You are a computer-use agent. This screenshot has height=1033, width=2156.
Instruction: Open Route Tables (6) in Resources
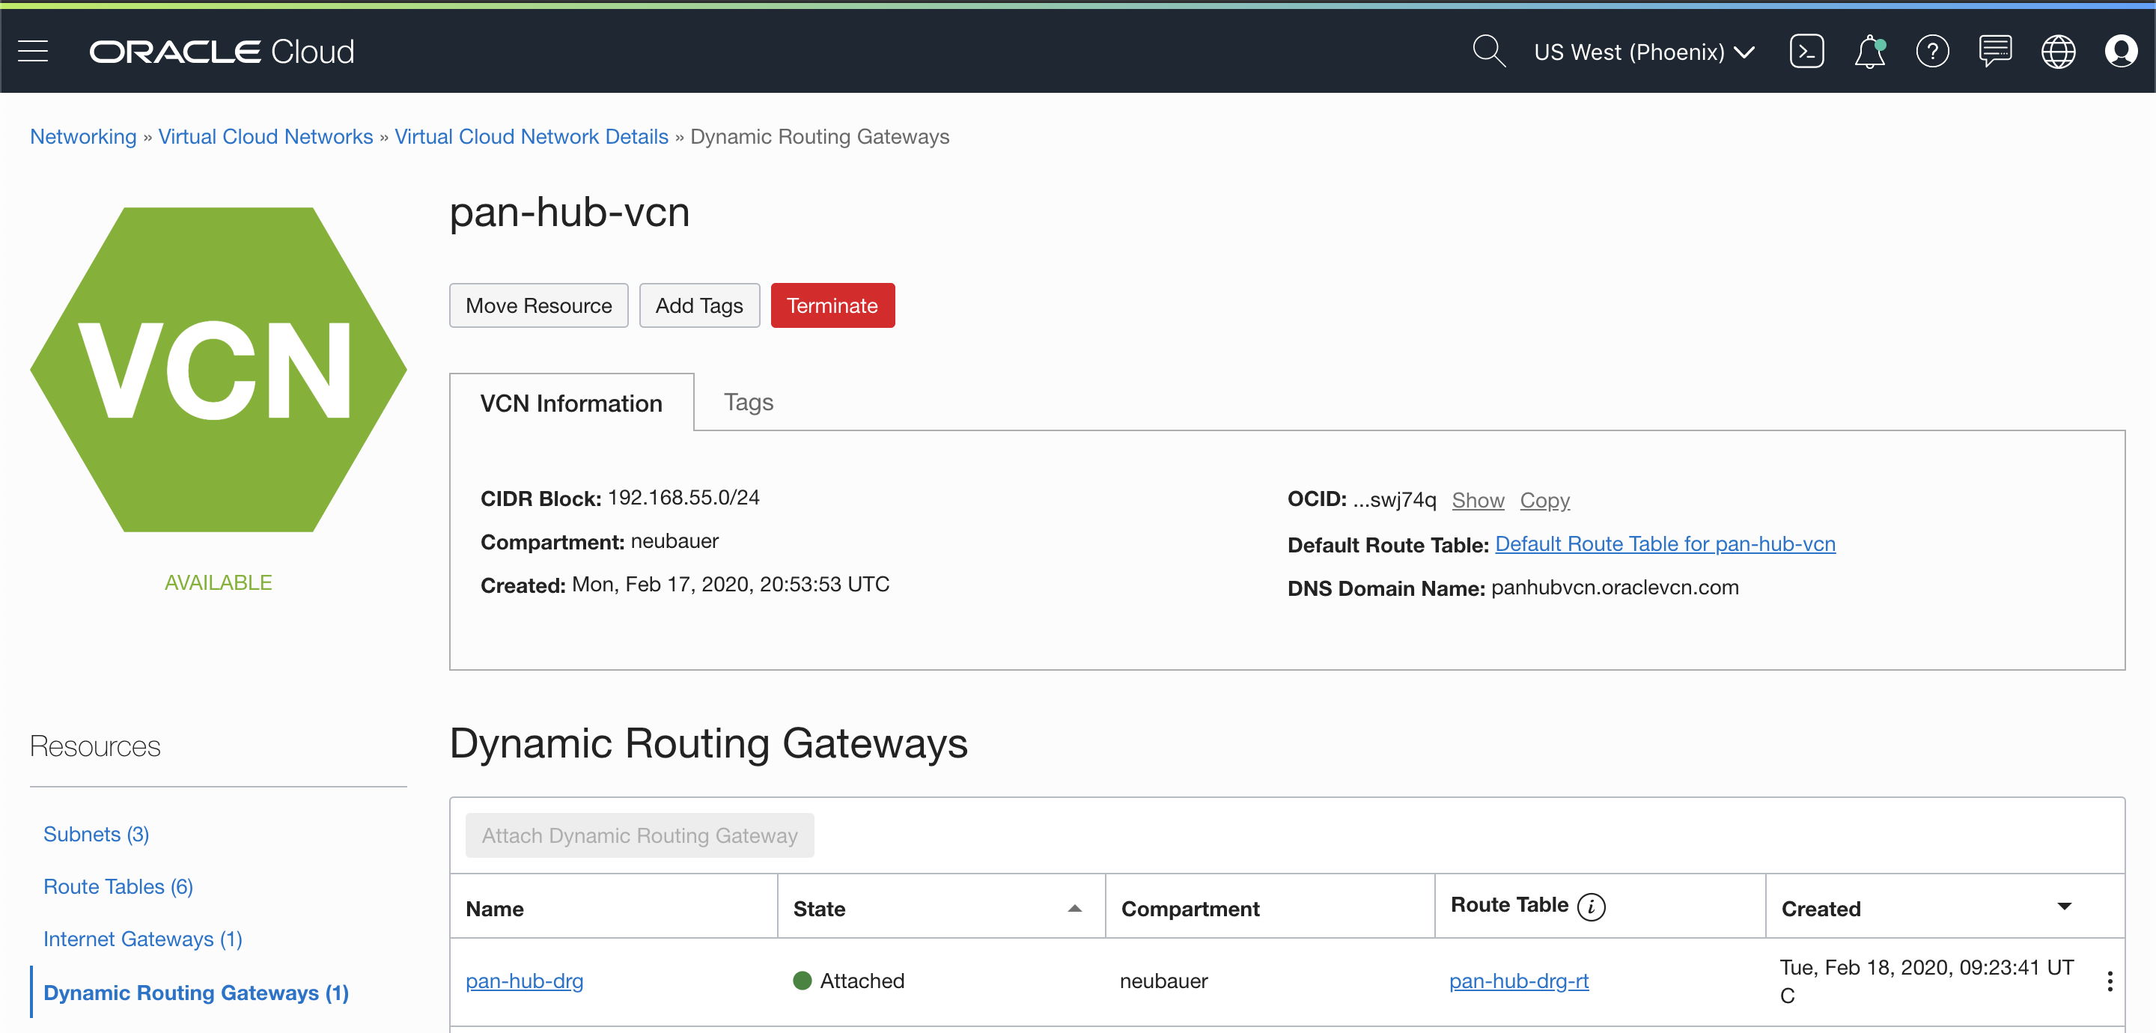click(x=118, y=886)
